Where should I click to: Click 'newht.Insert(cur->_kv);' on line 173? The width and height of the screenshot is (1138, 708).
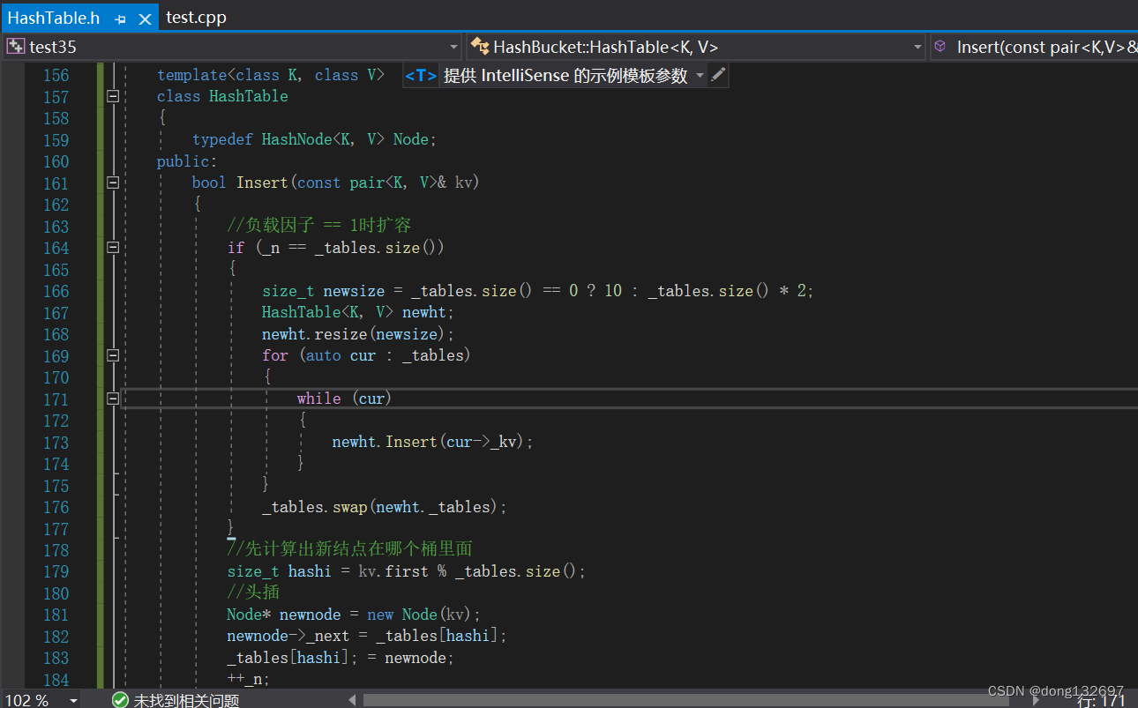coord(433,442)
